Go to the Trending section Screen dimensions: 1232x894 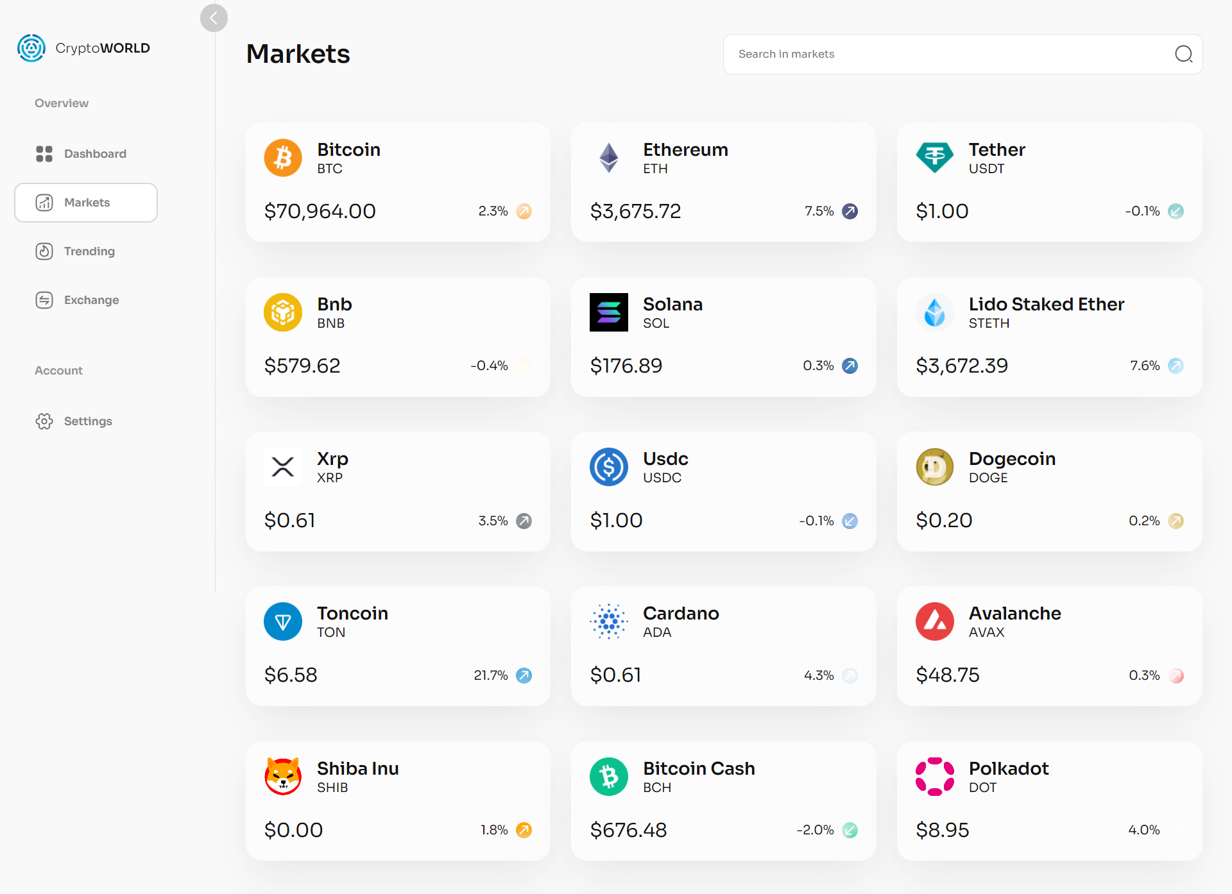point(86,251)
